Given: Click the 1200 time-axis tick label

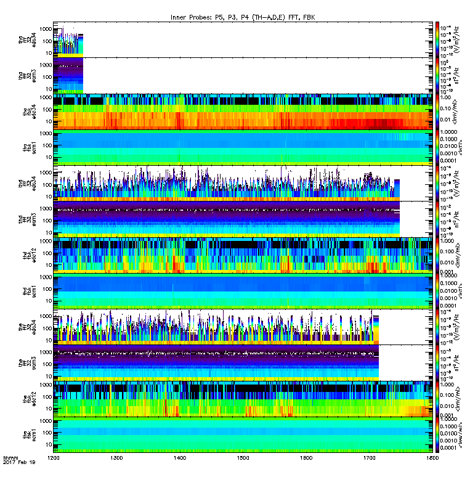Looking at the screenshot, I should point(53,458).
